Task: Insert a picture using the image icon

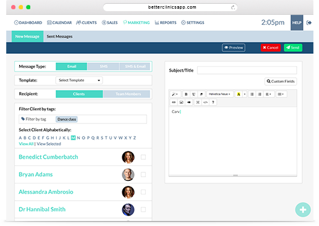Action: 181,102
